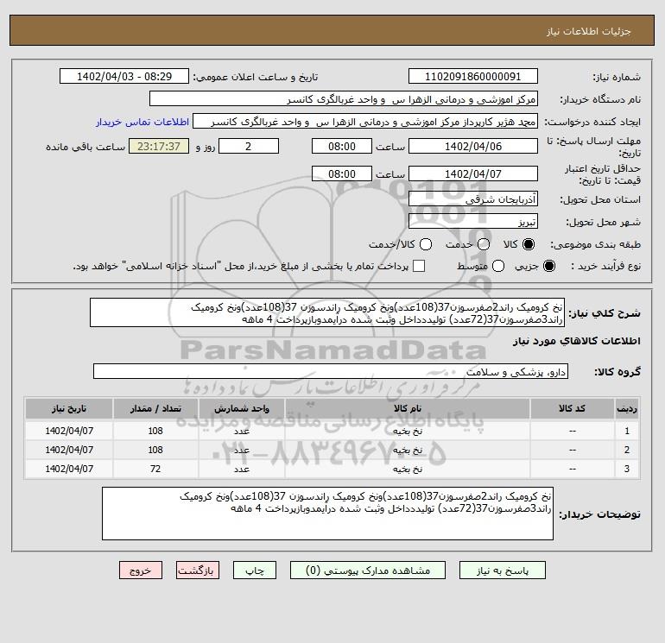Click the need number field 1102091860000091
Screen dimensions: 665x643
[473, 76]
